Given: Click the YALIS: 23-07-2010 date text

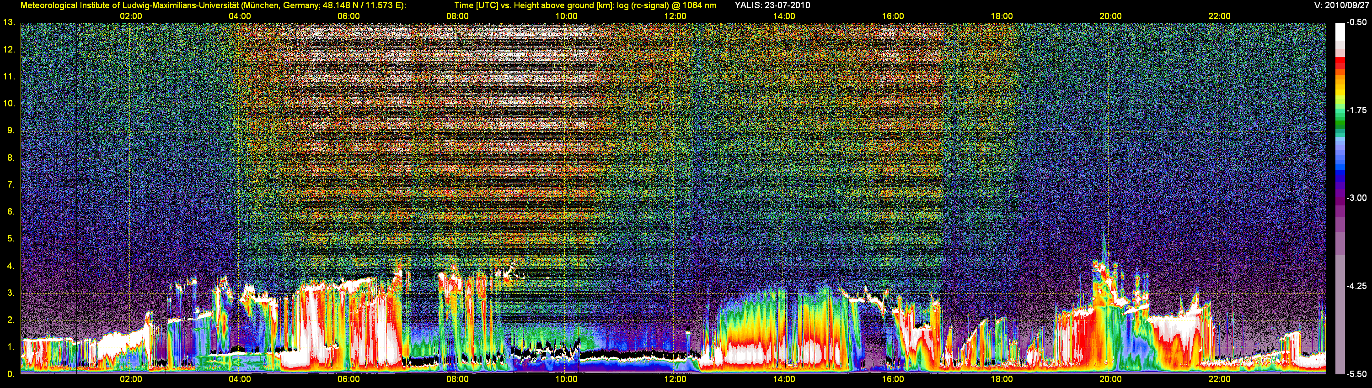Looking at the screenshot, I should (x=772, y=5).
